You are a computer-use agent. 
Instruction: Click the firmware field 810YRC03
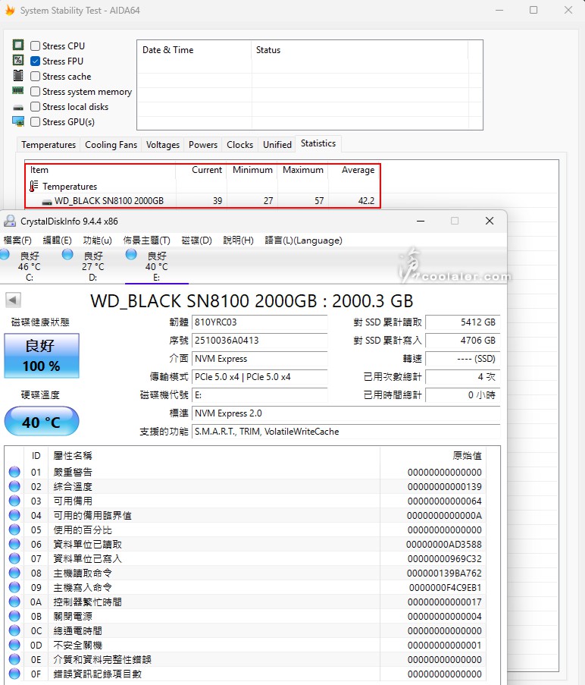click(259, 322)
